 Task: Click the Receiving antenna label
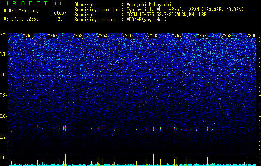(95, 20)
